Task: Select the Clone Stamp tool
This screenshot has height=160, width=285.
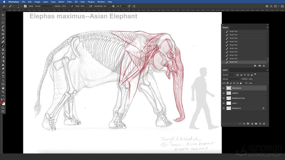Action: pos(3,49)
